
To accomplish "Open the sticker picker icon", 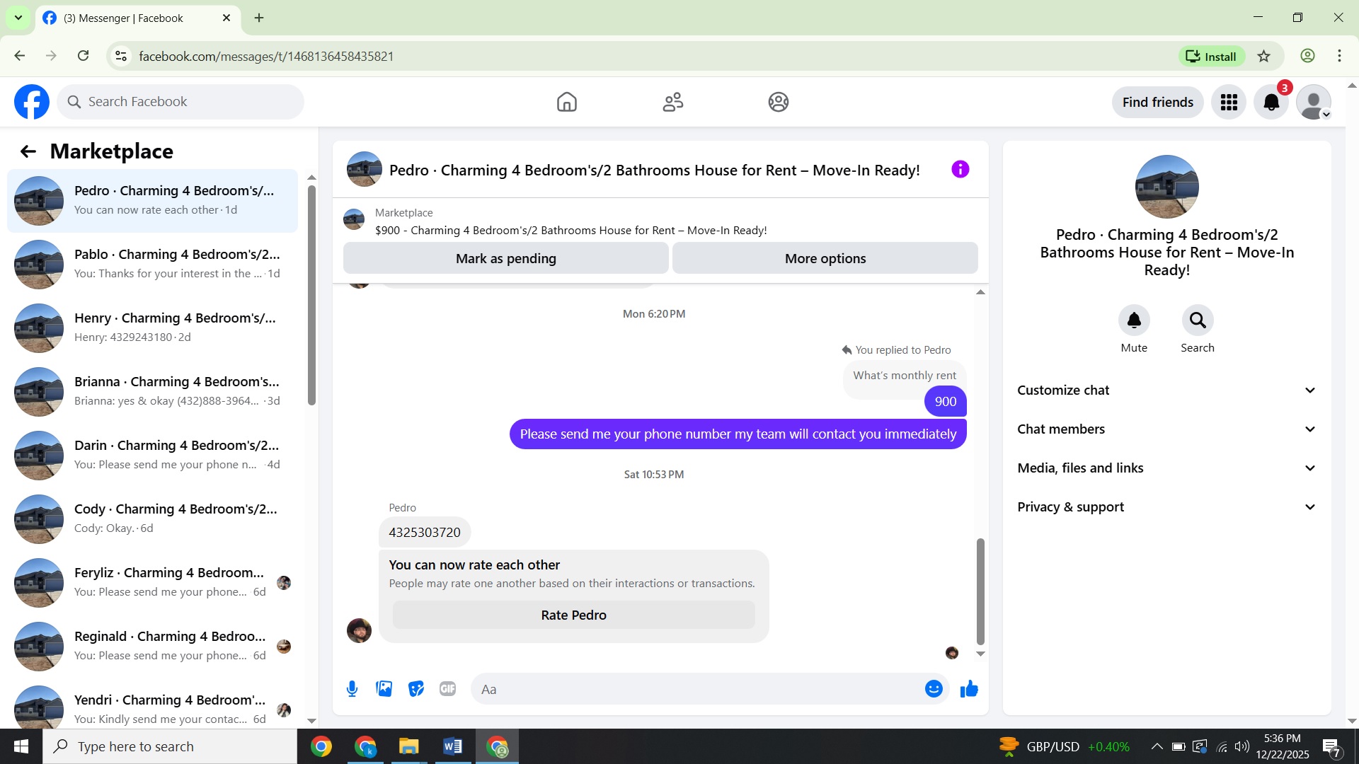I will pyautogui.click(x=416, y=689).
